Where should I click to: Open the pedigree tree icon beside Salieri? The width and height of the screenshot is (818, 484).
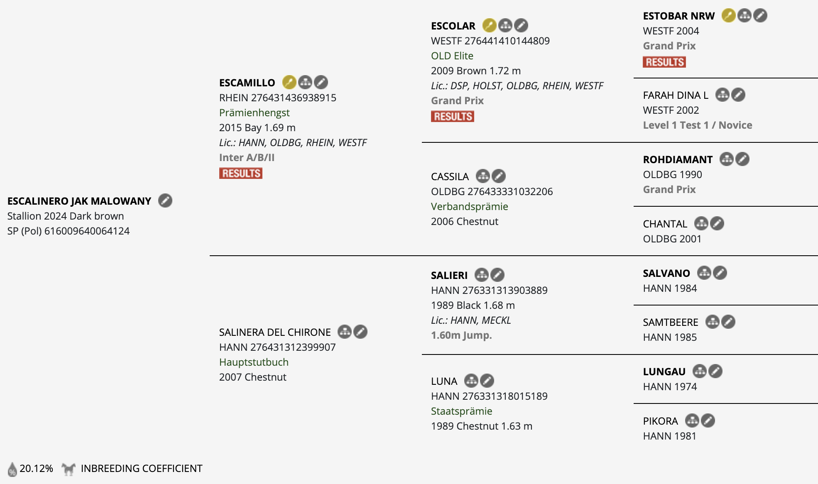[482, 275]
